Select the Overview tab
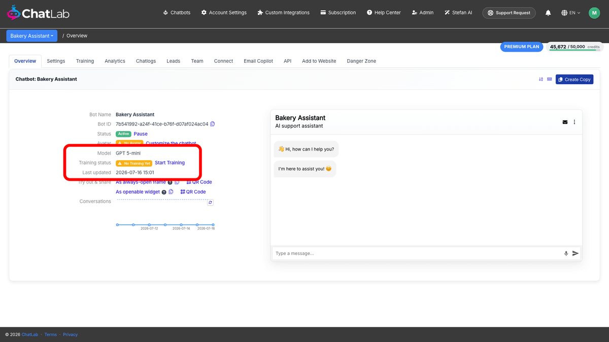609x342 pixels. click(25, 61)
